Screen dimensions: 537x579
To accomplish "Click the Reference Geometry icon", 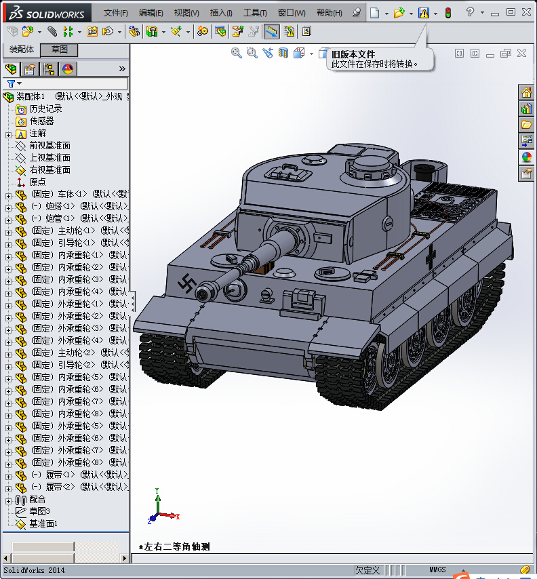I will (176, 31).
